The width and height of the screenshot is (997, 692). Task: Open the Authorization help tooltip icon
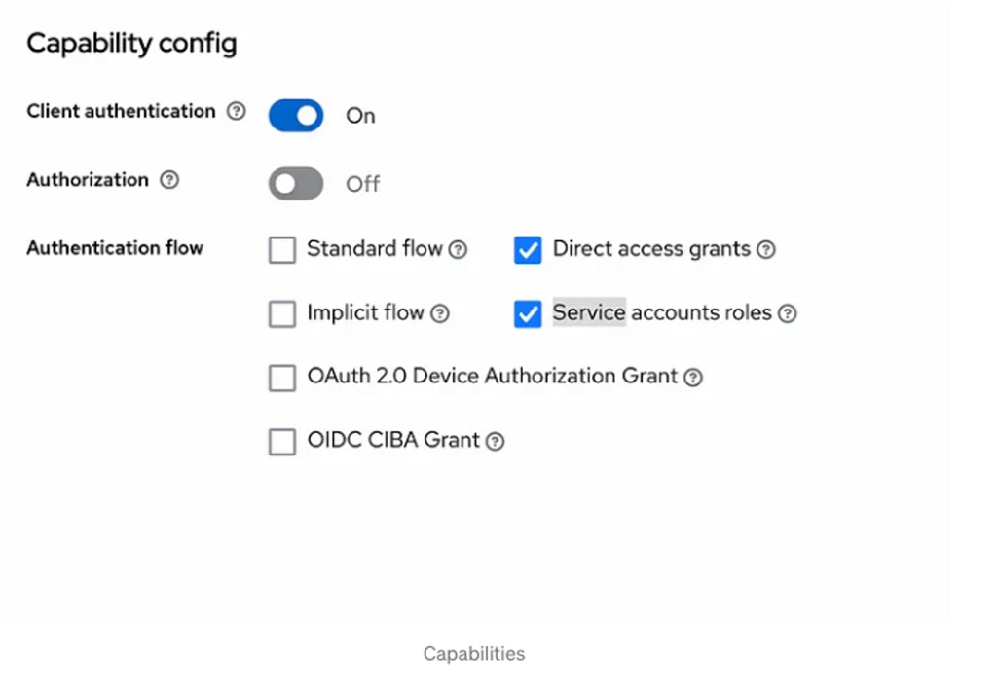(x=171, y=180)
